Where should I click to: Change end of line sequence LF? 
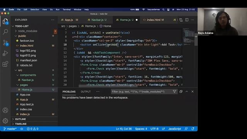click(163, 129)
